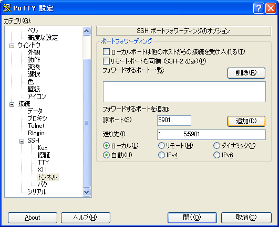Select the リモート radio button
This screenshot has height=227, width=279.
pos(161,146)
